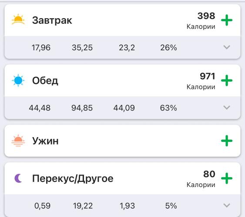Open the Завтрак meal title

pyautogui.click(x=52, y=20)
